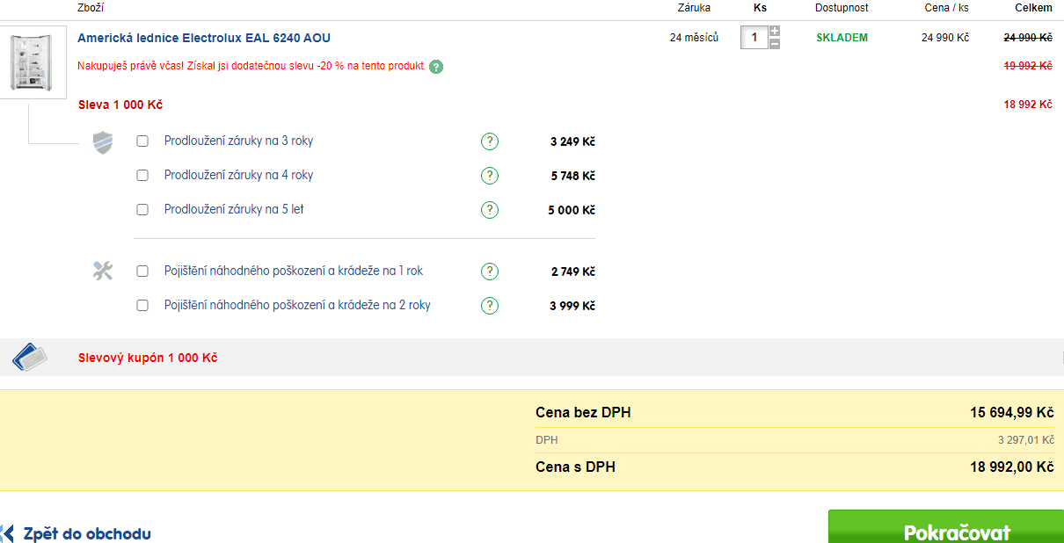This screenshot has width=1064, height=543.
Task: Click help icon for 5-year warranty extension
Action: pyautogui.click(x=490, y=210)
